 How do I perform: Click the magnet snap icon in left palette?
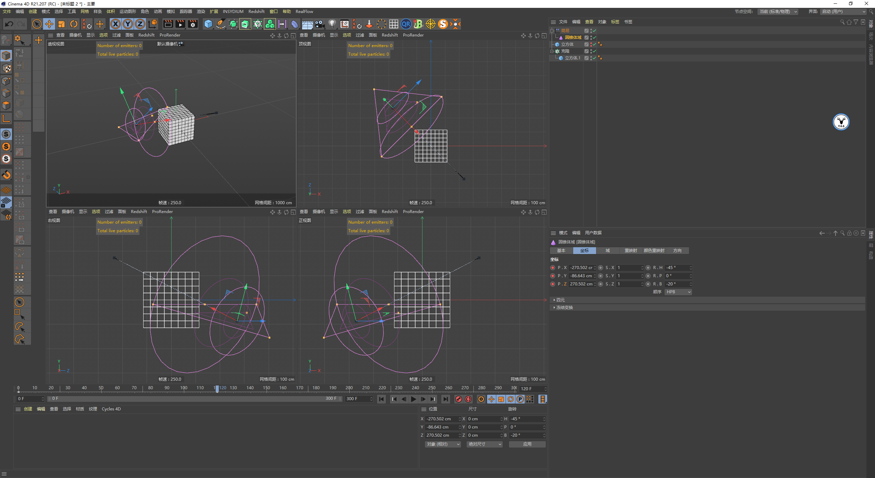[6, 175]
